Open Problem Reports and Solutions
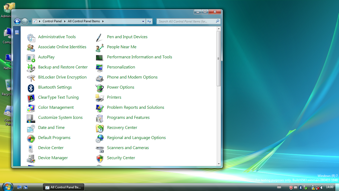 [136, 107]
